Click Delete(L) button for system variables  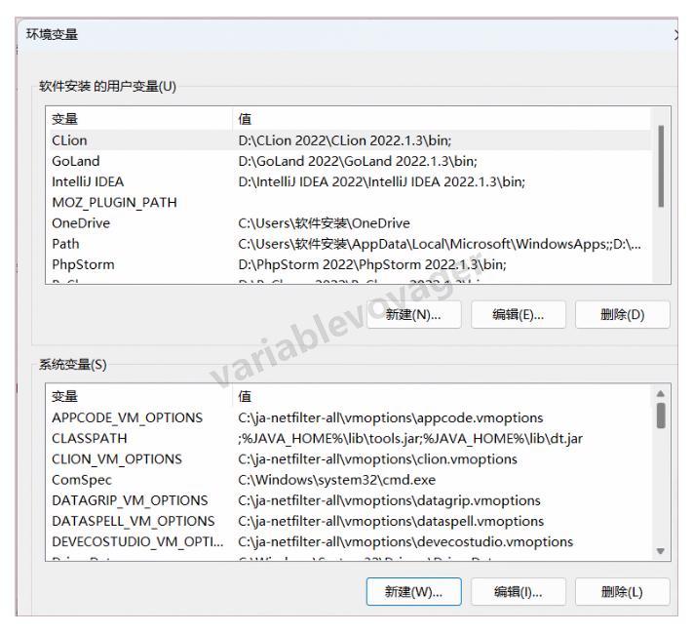pos(622,591)
